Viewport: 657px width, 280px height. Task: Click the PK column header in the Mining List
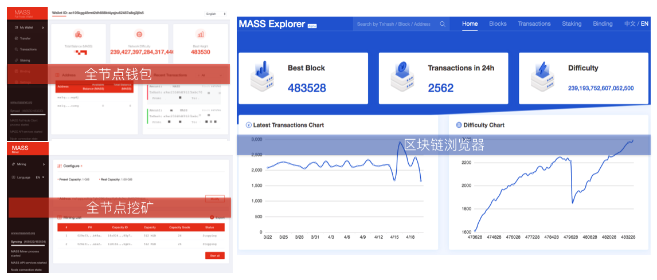click(x=89, y=227)
